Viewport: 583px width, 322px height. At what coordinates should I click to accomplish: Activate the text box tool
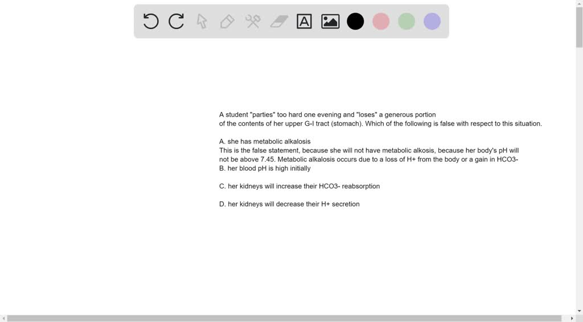[x=304, y=21]
